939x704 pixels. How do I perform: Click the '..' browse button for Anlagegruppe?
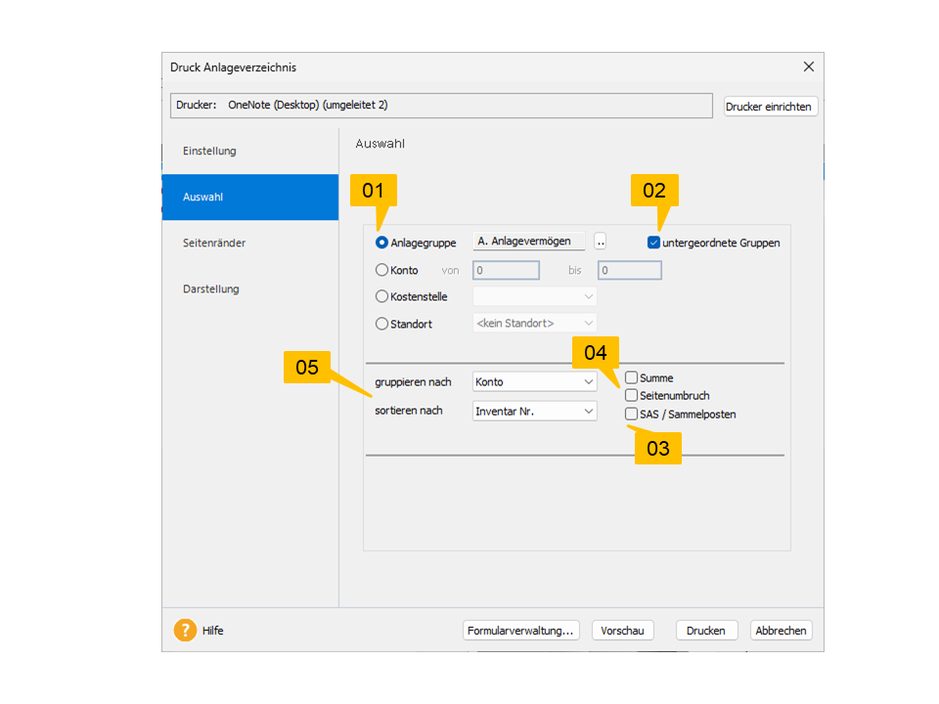click(x=601, y=242)
